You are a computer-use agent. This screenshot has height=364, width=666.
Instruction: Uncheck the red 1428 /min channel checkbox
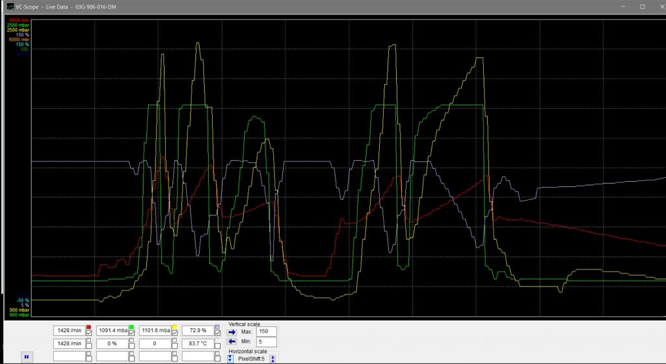tap(88, 333)
